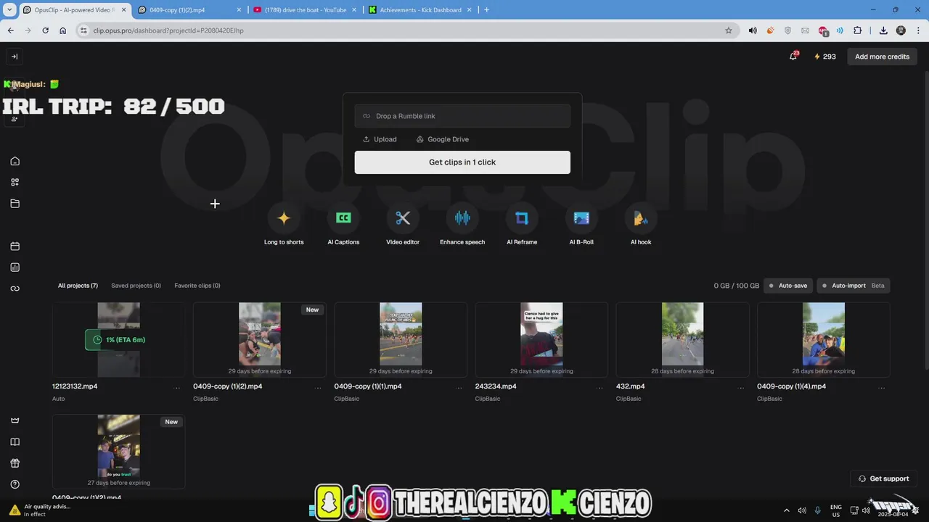Show hidden system tray icons chevron
Viewport: 929px width, 522px height.
click(x=787, y=510)
